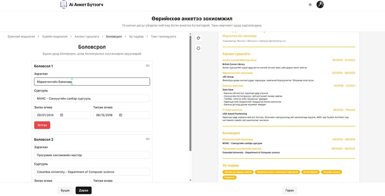
Task: Select the Боловсрол breadcrumb step
Action: pos(114,36)
